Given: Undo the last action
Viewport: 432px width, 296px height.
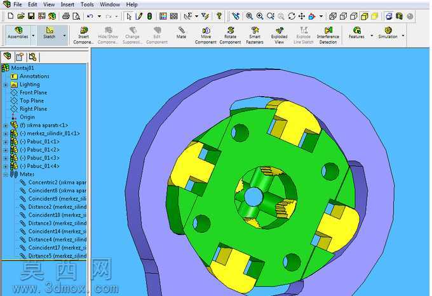Looking at the screenshot, I should [x=90, y=17].
